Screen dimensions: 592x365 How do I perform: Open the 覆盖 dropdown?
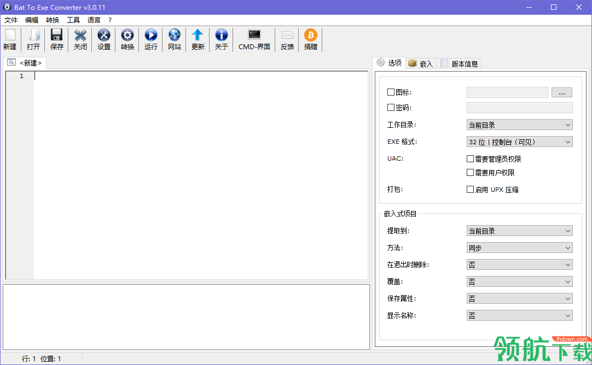[x=520, y=281]
